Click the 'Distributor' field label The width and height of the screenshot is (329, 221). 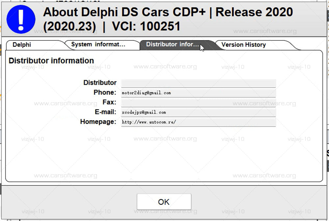point(100,82)
